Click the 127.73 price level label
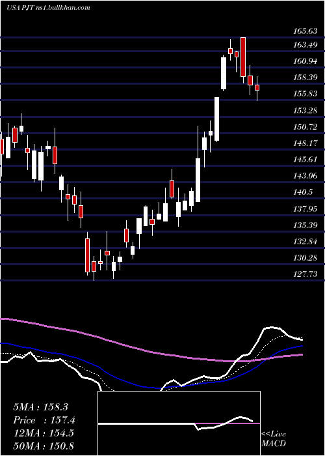 tap(305, 274)
